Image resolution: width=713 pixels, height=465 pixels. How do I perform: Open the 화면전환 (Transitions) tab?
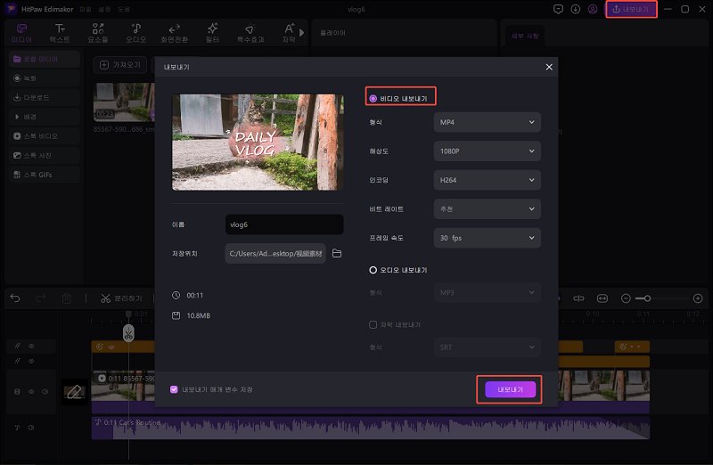coord(174,33)
